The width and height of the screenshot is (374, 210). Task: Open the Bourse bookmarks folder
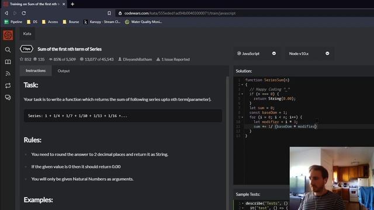(x=71, y=22)
